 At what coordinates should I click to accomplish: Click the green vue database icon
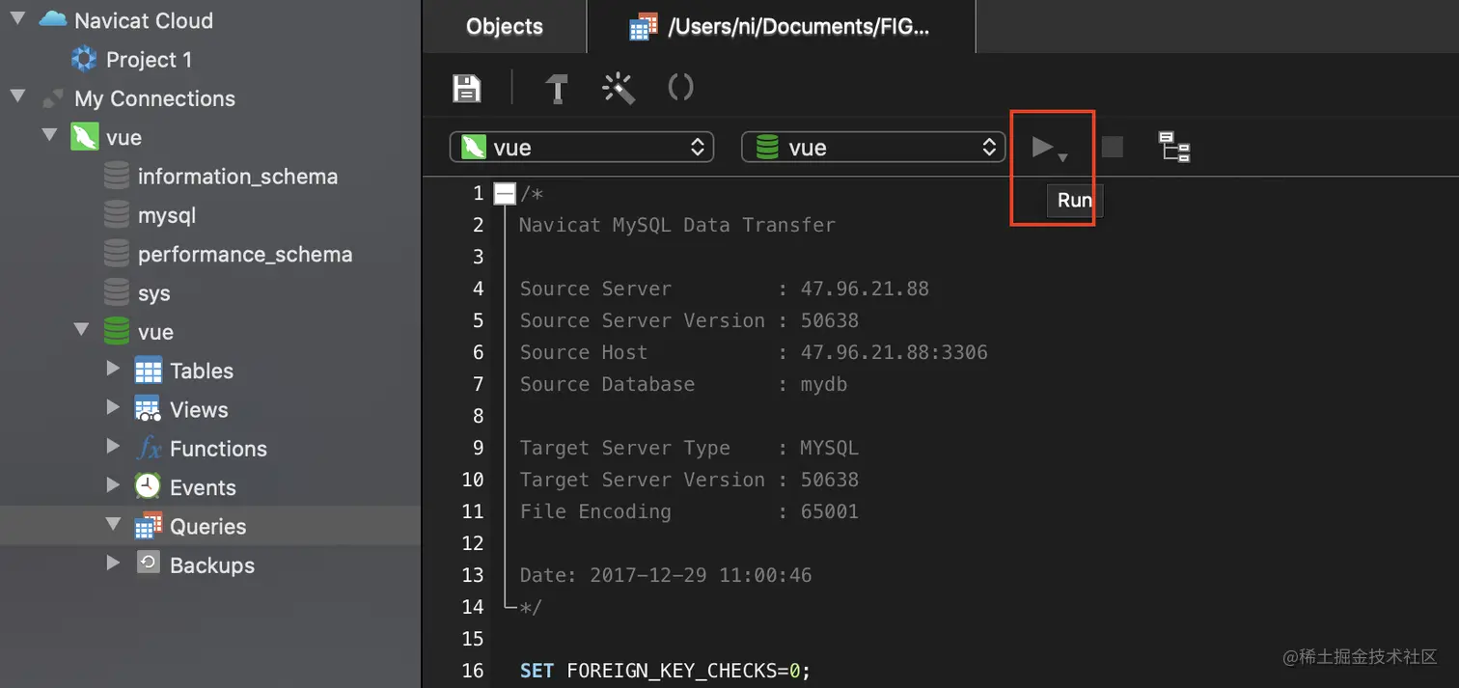pos(116,332)
